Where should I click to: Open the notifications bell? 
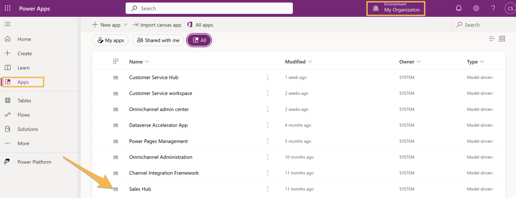[459, 8]
